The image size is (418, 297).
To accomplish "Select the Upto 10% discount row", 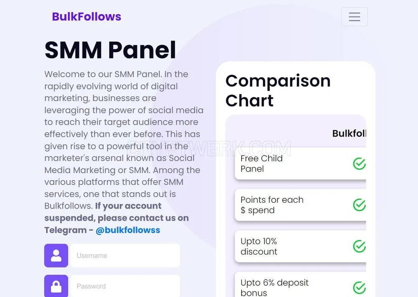I will tap(301, 246).
